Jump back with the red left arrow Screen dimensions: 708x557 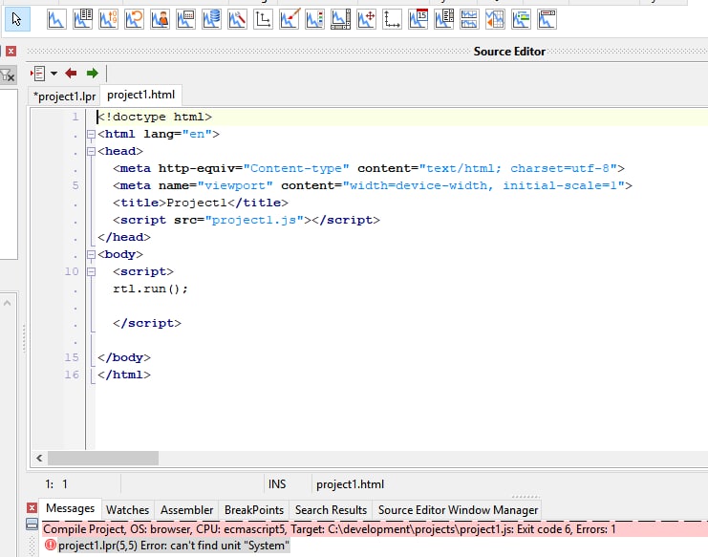pos(71,74)
